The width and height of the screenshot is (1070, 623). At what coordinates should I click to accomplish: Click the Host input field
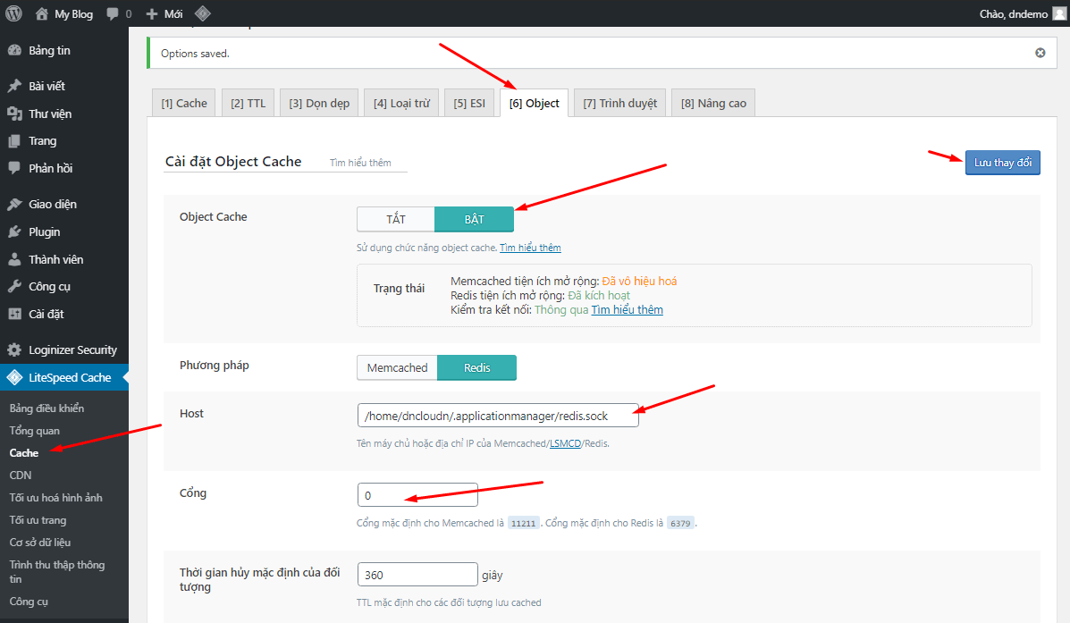click(x=498, y=416)
